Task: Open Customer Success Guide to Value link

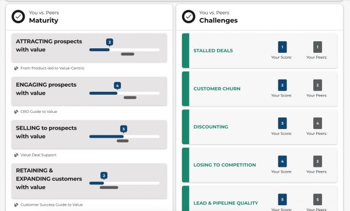Action: [x=51, y=205]
